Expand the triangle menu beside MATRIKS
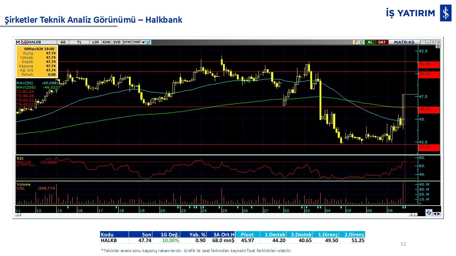 pyautogui.click(x=423, y=42)
